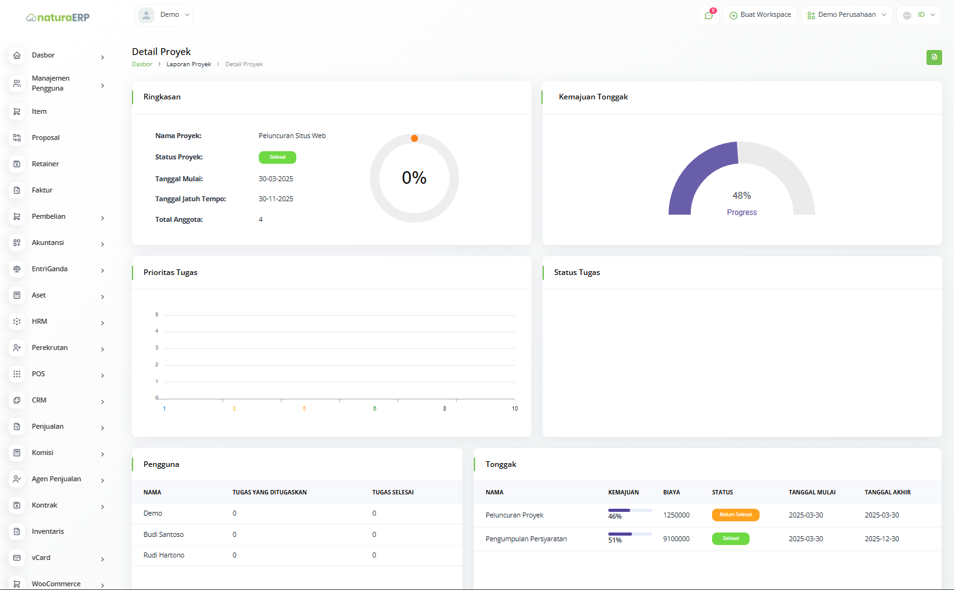This screenshot has height=590, width=954.
Task: Expand the Akuntansi submenu chevron
Action: pyautogui.click(x=103, y=244)
